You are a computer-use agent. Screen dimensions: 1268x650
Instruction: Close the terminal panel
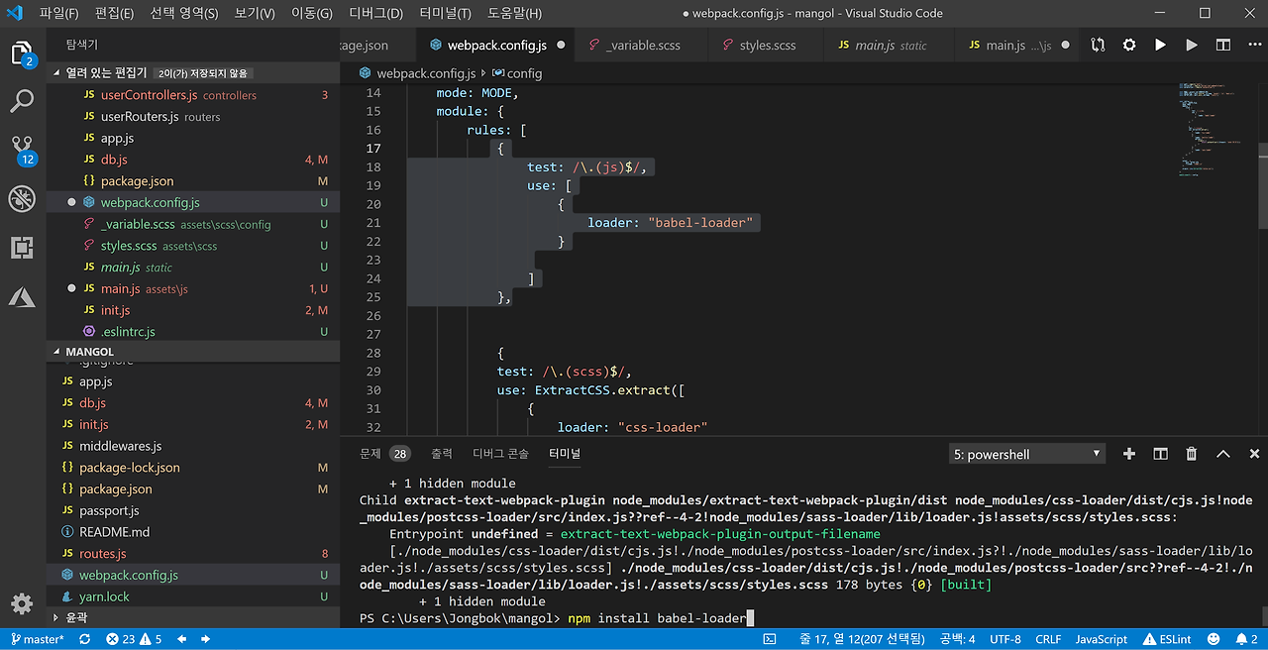pyautogui.click(x=1253, y=454)
